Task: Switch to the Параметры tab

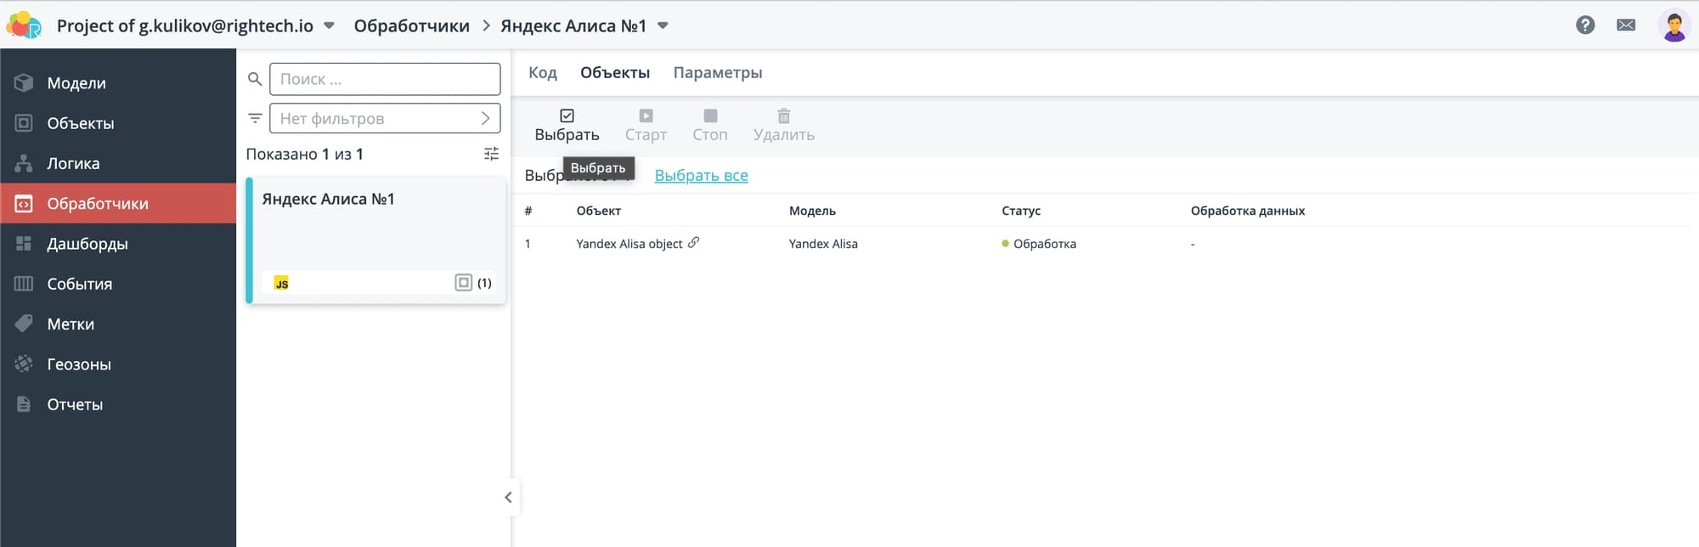Action: 718,73
